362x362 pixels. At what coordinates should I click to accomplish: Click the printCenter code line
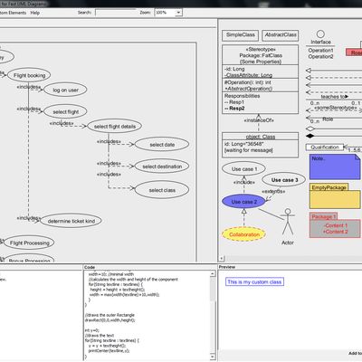click(x=109, y=351)
